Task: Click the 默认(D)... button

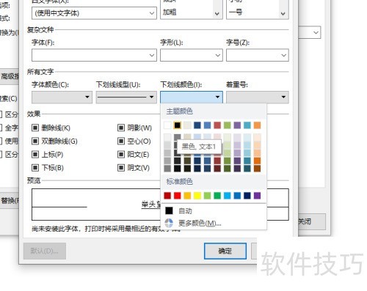Action: (x=45, y=251)
